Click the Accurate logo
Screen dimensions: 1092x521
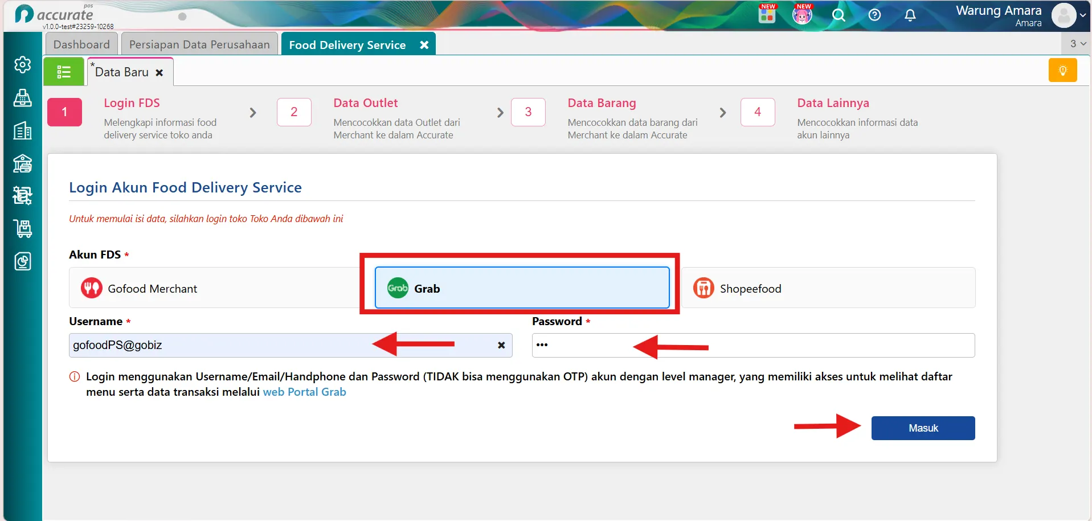coord(54,14)
